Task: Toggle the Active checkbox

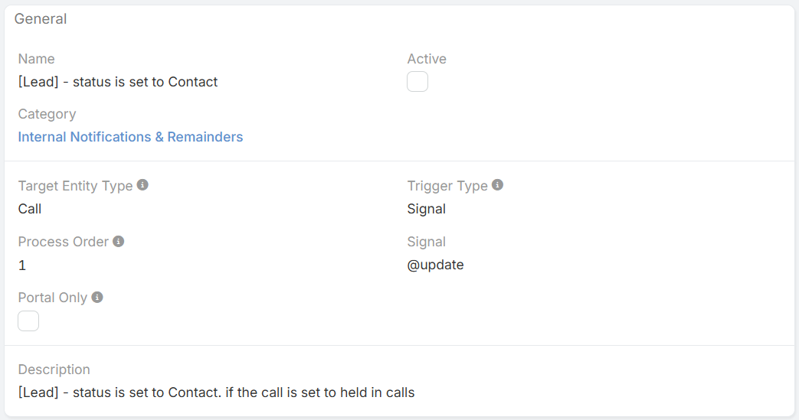Action: click(418, 82)
